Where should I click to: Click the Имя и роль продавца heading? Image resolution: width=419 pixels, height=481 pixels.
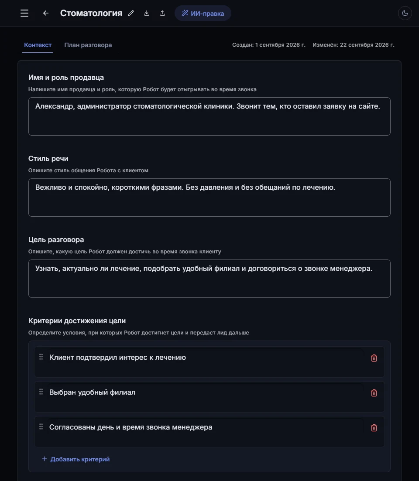tap(66, 77)
